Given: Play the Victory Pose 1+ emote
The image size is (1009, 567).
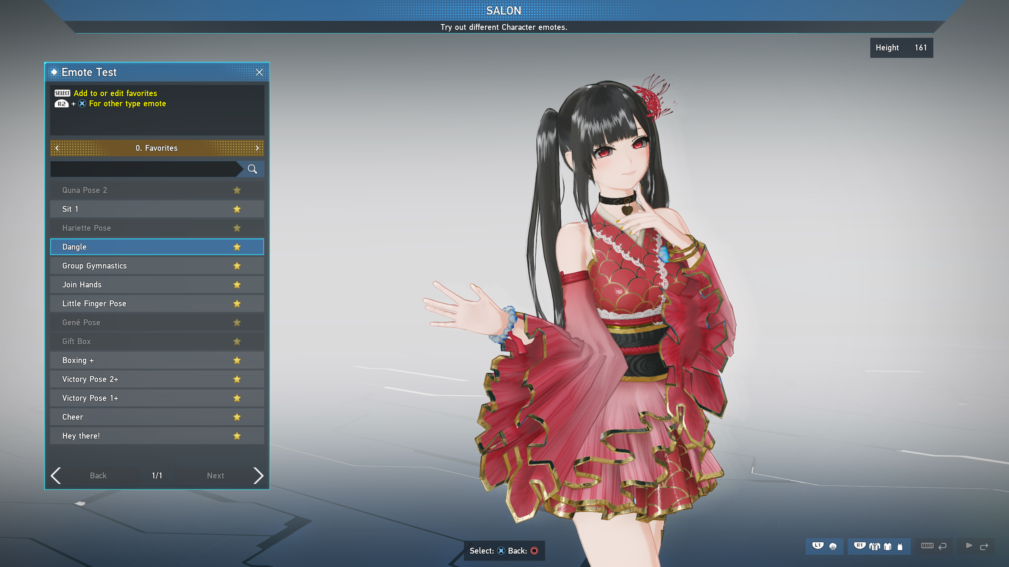Looking at the screenshot, I should 157,398.
